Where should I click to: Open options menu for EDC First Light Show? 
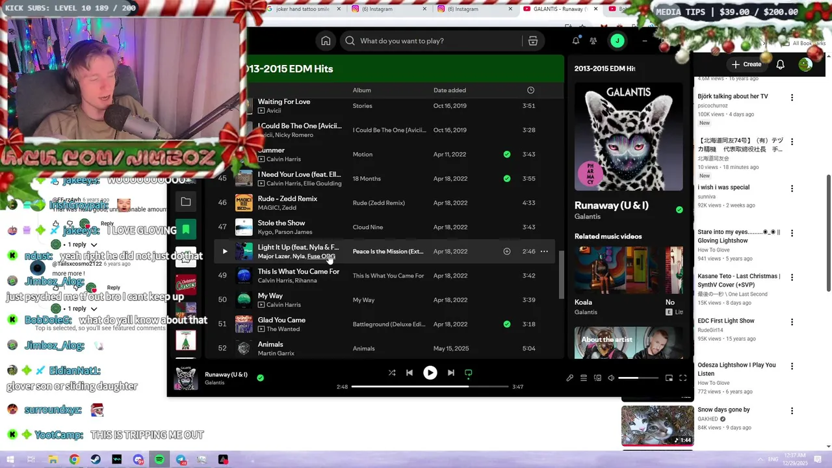pyautogui.click(x=792, y=322)
